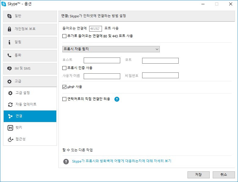
Task: Click the padlock icon beside 개인정보 보호
Action: pyautogui.click(x=9, y=29)
